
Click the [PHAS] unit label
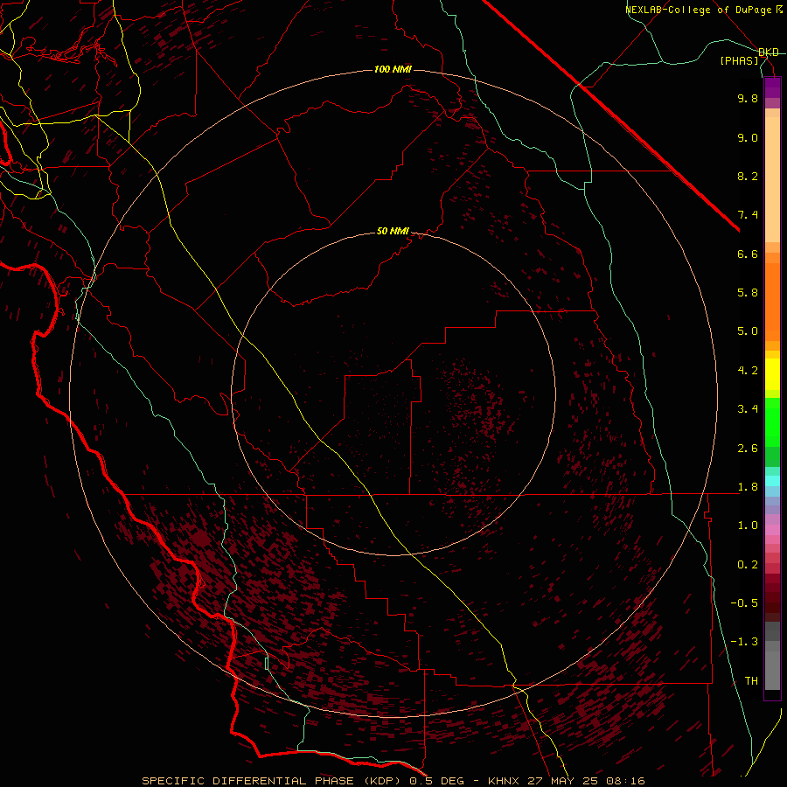[x=740, y=60]
